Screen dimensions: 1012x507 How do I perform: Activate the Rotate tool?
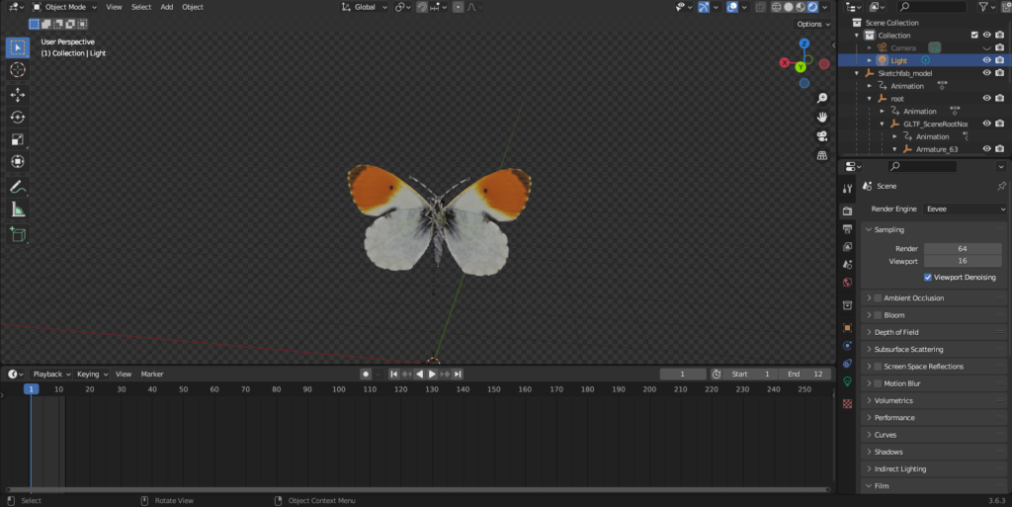(18, 118)
